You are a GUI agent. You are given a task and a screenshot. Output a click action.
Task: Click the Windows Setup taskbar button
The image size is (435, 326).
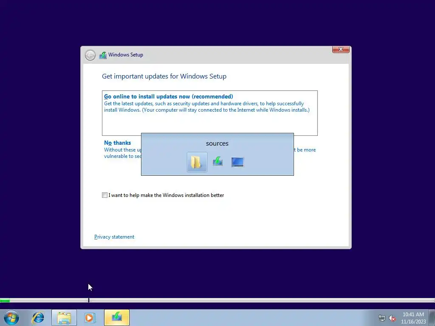[x=117, y=318]
